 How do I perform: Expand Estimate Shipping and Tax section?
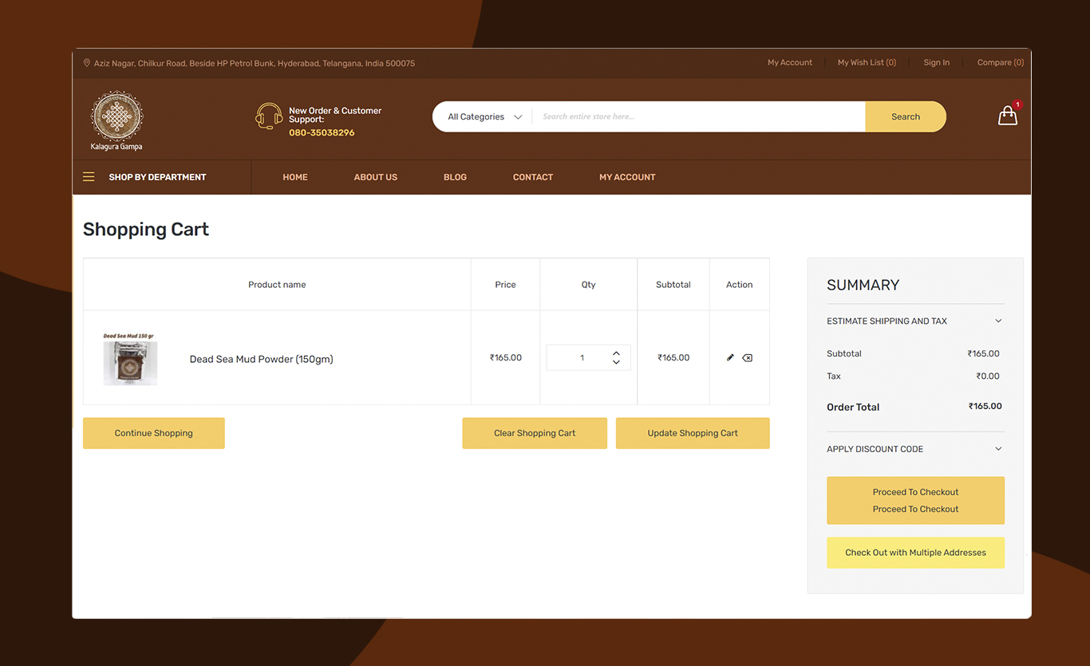[915, 321]
